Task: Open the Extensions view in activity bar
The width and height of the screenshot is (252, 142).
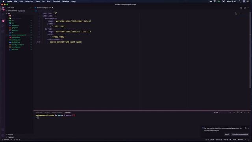Action: [3, 32]
